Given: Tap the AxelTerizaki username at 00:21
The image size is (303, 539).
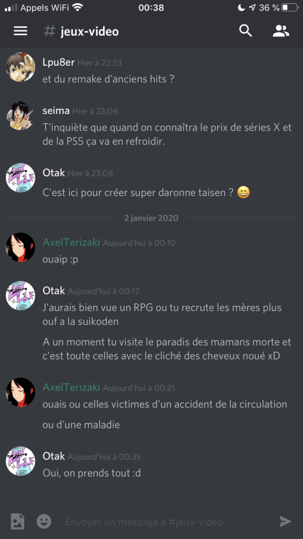Looking at the screenshot, I should click(x=72, y=387).
